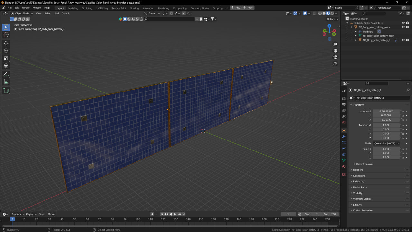The height and width of the screenshot is (232, 412).
Task: Open the File menu
Action: point(9,8)
